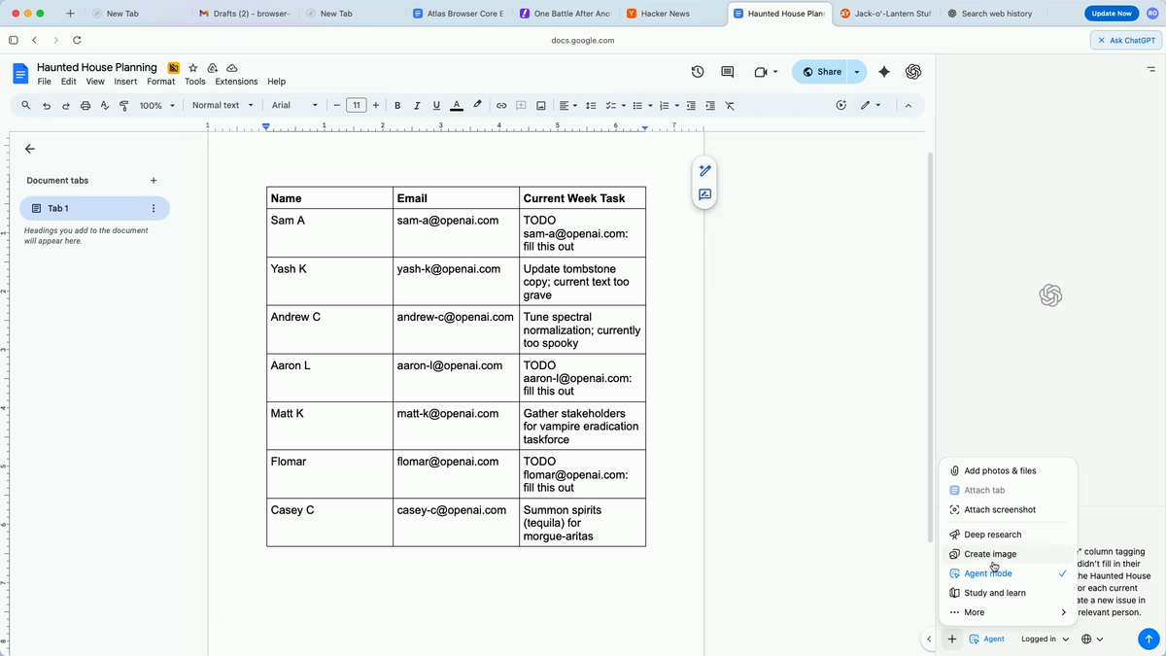Image resolution: width=1166 pixels, height=656 pixels.
Task: Open the Insert menu
Action: pyautogui.click(x=125, y=82)
